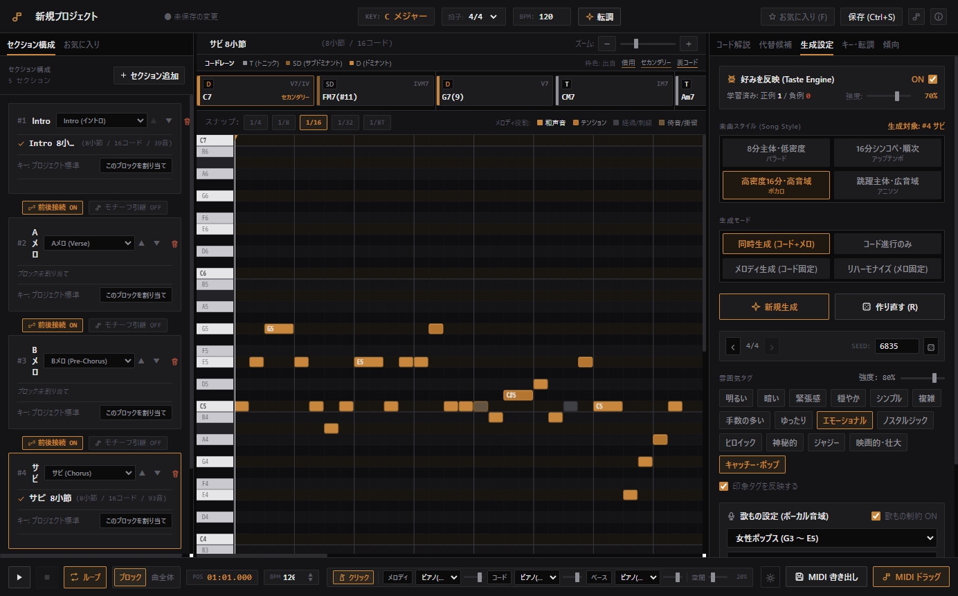The image size is (958, 596).
Task: Open the Aメロ (Verse) section type dropdown
Action: click(89, 243)
